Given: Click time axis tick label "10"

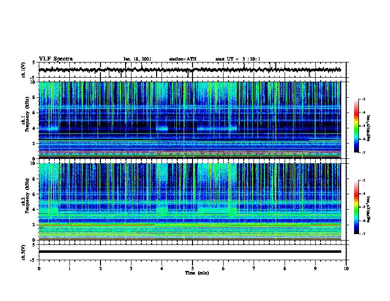Looking at the screenshot, I should pyautogui.click(x=346, y=269).
